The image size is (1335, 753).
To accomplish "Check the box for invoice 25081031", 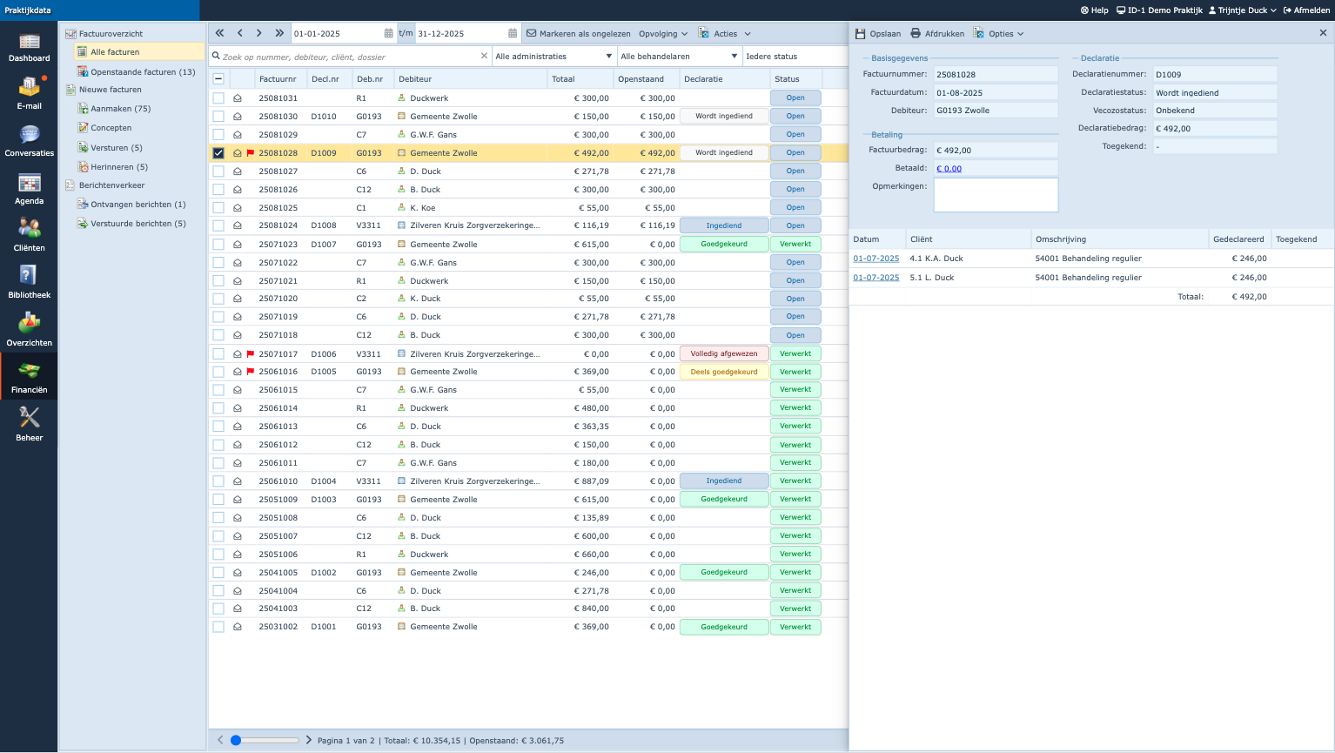I will tap(218, 98).
